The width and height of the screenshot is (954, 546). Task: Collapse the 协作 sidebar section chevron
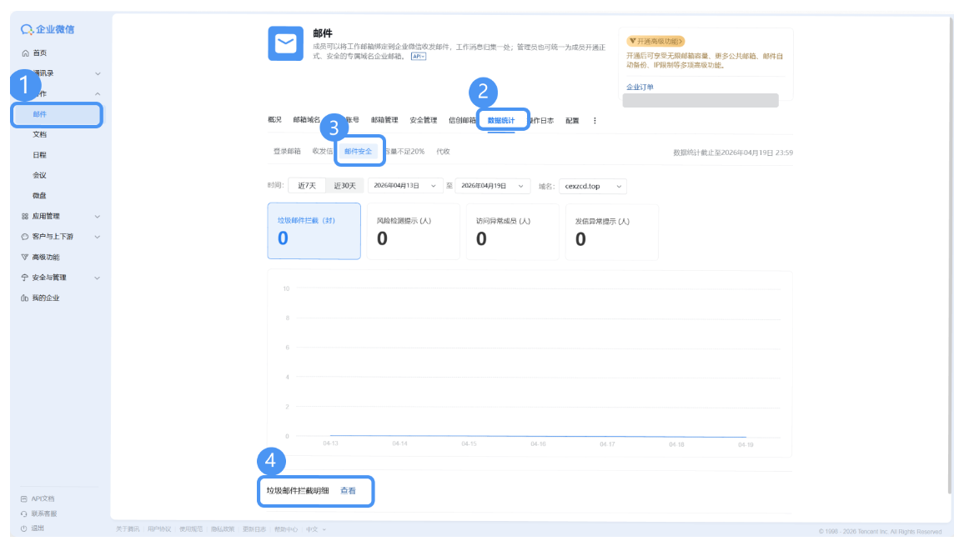click(98, 93)
